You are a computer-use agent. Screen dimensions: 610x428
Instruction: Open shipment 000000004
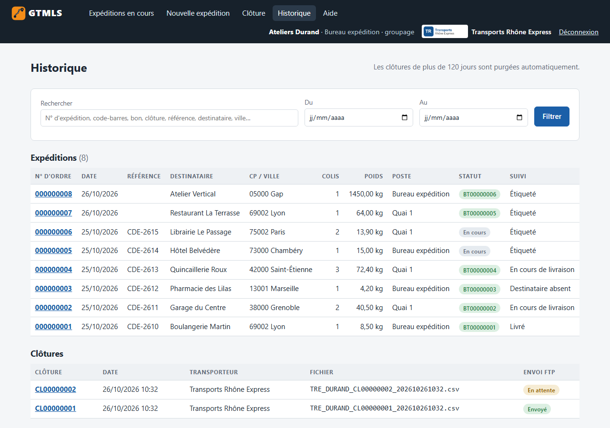(53, 270)
